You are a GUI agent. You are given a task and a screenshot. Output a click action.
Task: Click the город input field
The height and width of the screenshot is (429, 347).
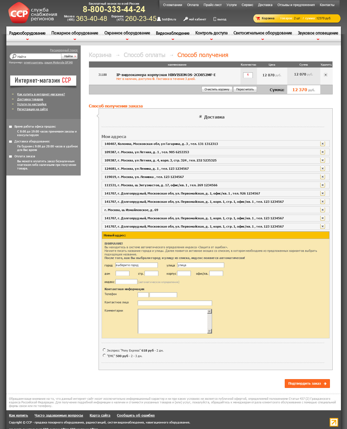(136, 265)
